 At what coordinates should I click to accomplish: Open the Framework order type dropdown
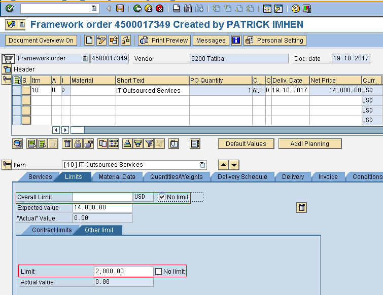85,59
